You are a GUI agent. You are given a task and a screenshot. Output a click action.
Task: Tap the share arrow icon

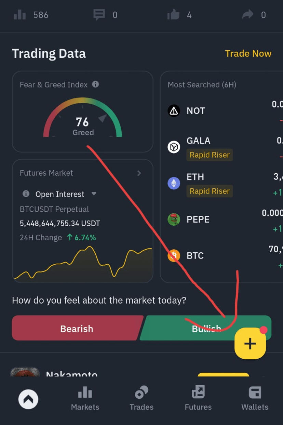(x=247, y=14)
